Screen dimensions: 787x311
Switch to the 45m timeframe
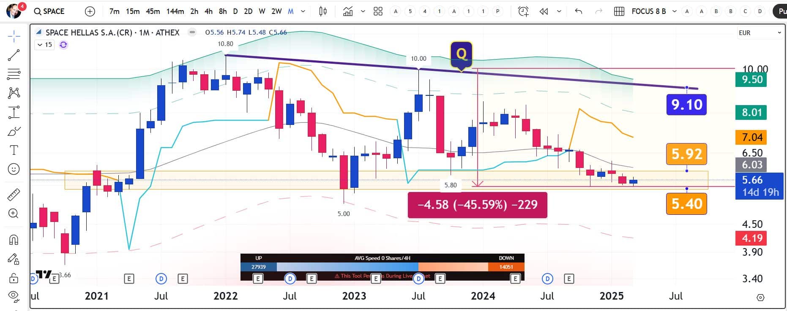point(153,11)
